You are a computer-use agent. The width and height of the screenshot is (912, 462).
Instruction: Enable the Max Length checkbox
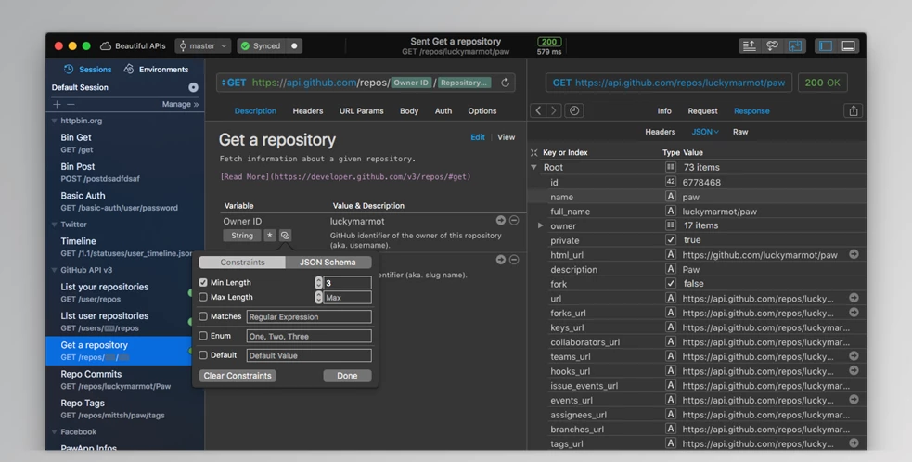click(x=203, y=298)
